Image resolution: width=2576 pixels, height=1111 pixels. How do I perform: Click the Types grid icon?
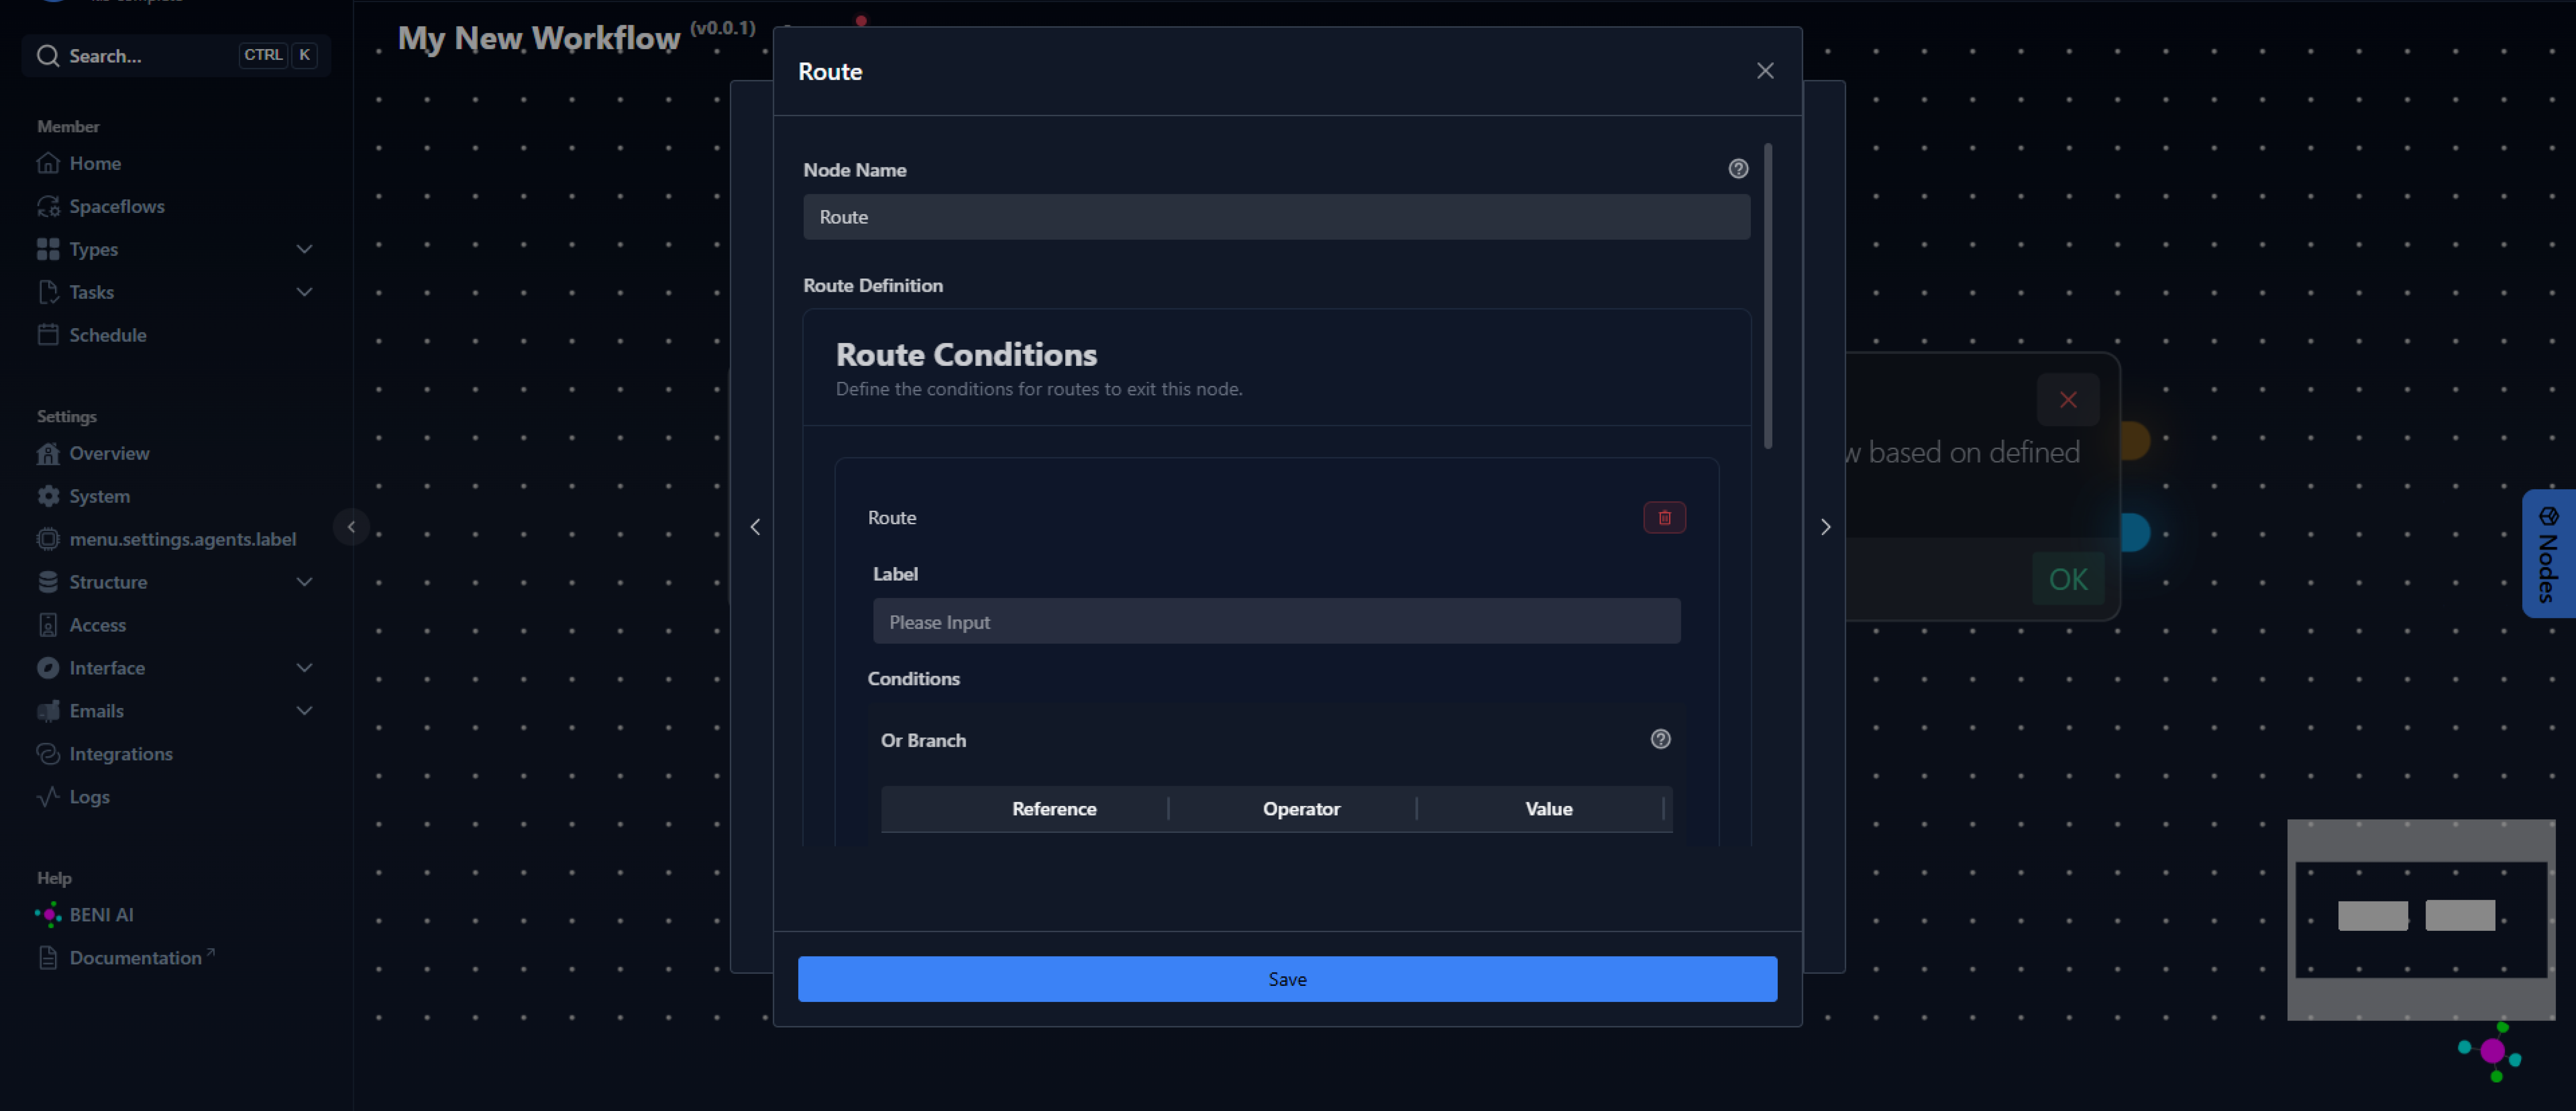coord(48,249)
